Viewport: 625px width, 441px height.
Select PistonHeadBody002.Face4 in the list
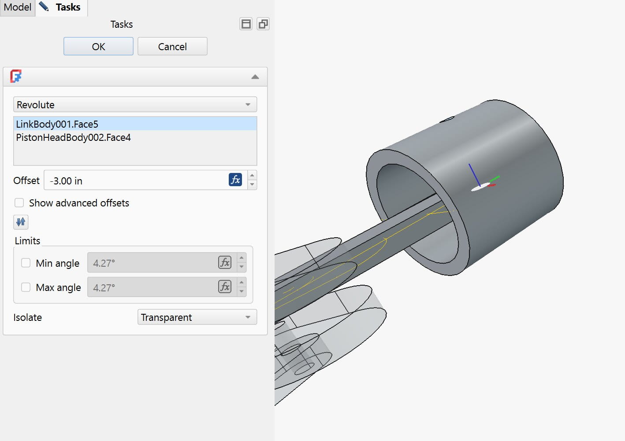click(135, 137)
